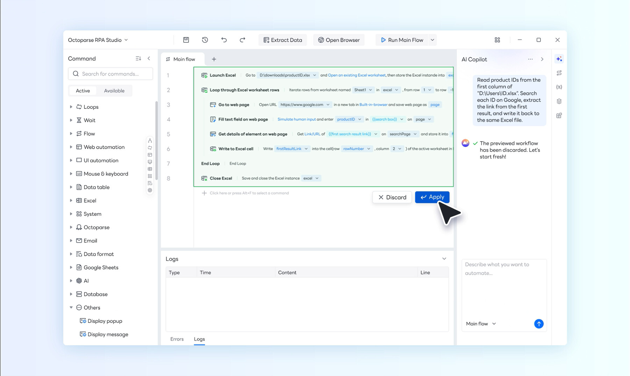Click the Search for commands field
This screenshot has height=376, width=630.
111,74
